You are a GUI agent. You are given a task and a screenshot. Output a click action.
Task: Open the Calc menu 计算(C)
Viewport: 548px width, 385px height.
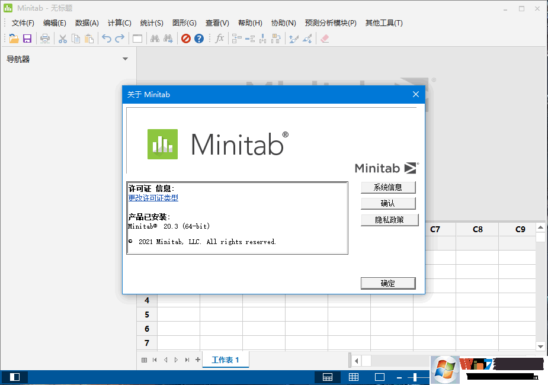(120, 23)
